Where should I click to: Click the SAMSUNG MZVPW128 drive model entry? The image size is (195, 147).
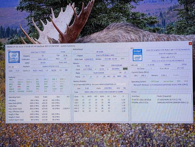pos(173,103)
